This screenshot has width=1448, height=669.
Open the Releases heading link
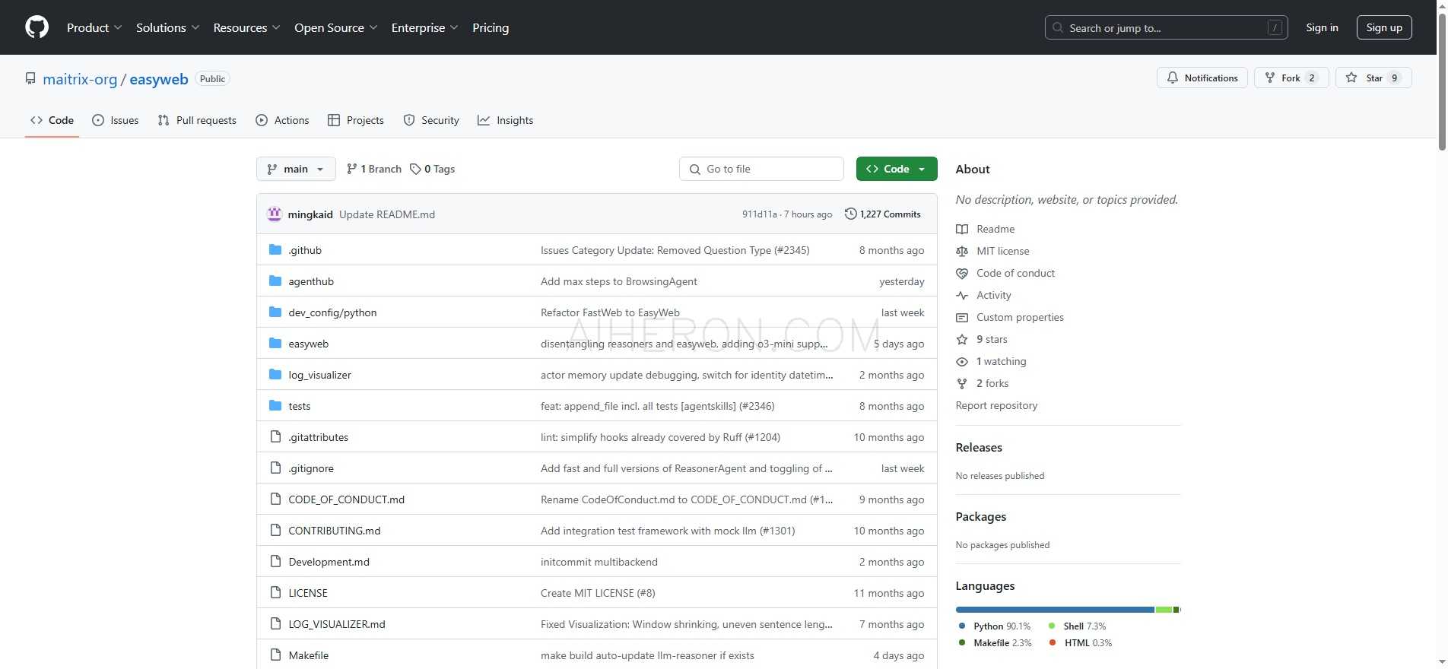pyautogui.click(x=979, y=447)
